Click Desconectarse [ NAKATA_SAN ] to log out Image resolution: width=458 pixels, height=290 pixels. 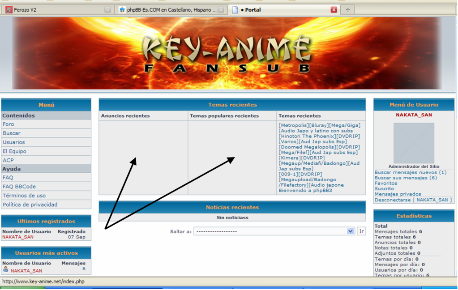pos(413,200)
